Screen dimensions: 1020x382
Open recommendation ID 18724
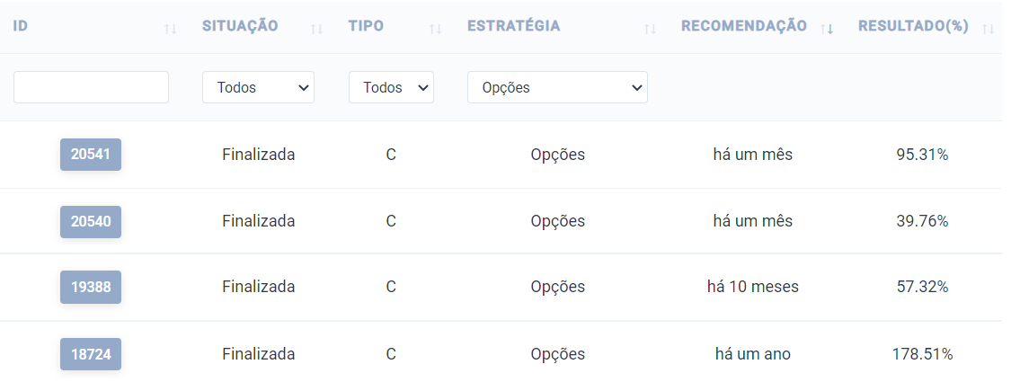tap(91, 355)
